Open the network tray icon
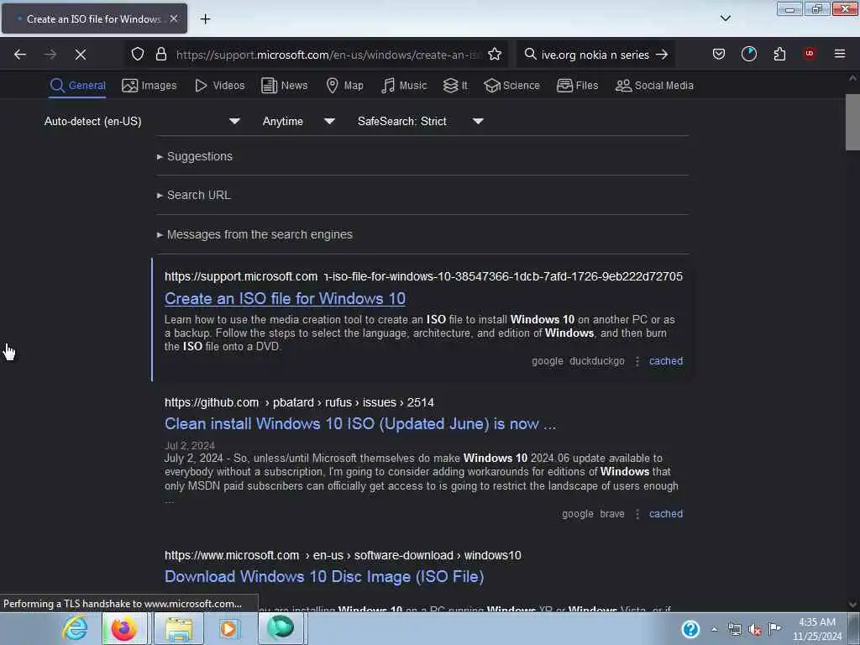Screen dimensions: 860x645 734,630
